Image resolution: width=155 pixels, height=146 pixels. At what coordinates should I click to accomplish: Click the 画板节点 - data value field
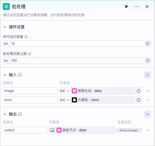point(85,130)
